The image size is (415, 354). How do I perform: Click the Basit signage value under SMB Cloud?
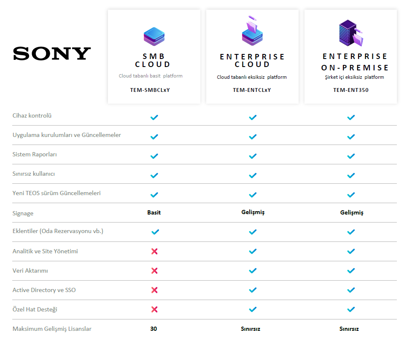pos(154,212)
